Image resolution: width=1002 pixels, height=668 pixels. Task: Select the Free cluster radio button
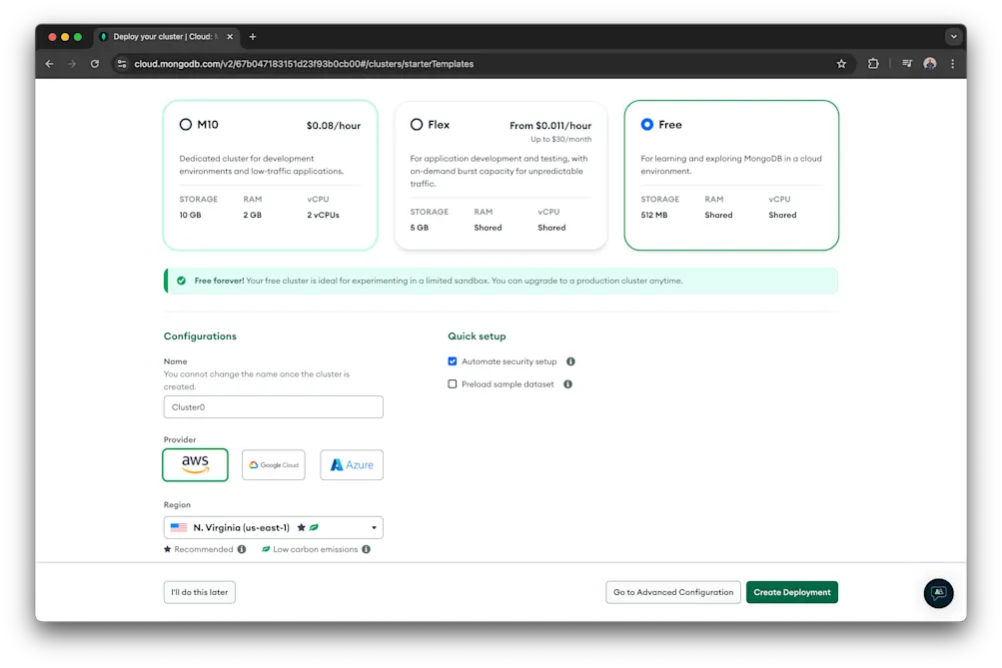click(646, 125)
